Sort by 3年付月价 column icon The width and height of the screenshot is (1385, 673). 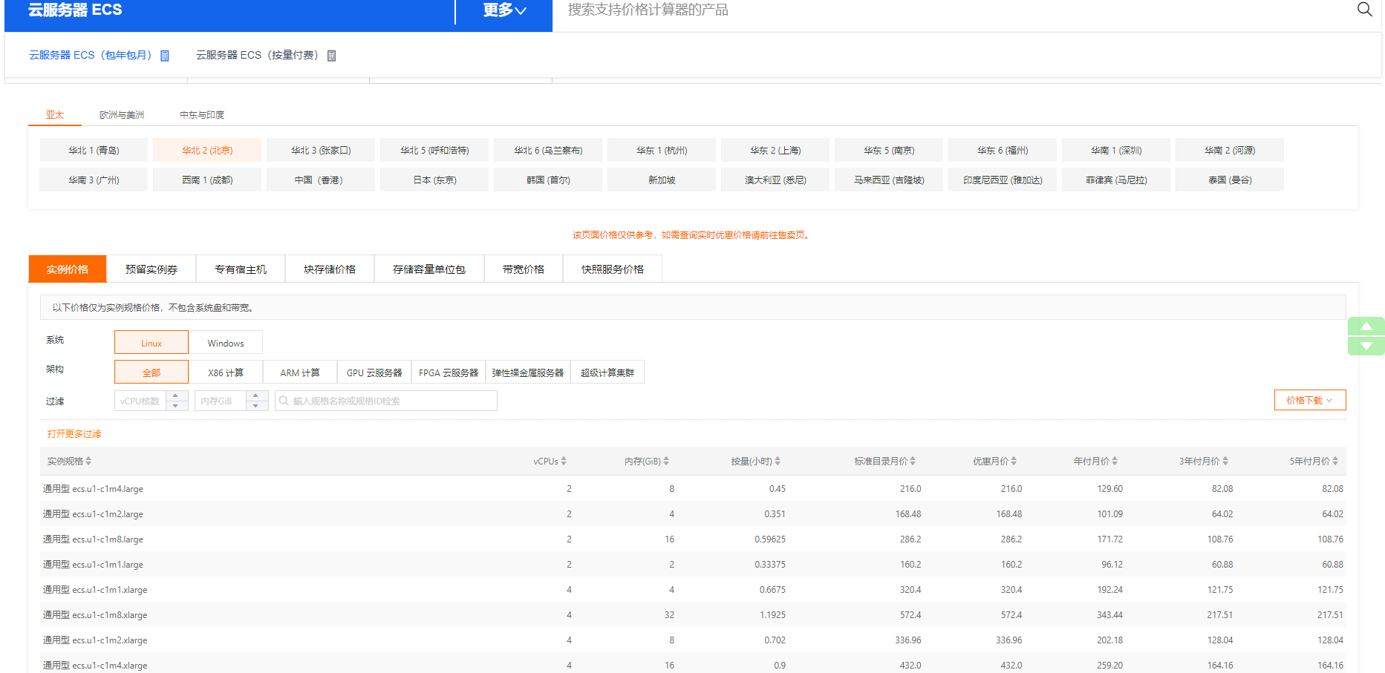tap(1225, 461)
